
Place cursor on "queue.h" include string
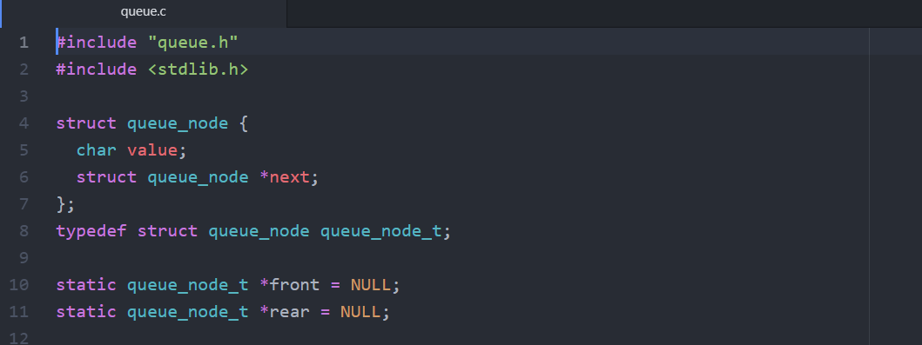click(192, 43)
